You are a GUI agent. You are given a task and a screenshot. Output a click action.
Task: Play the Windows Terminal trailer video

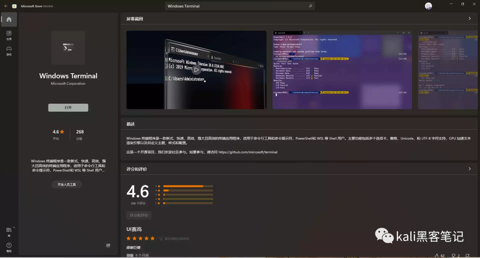pos(196,70)
